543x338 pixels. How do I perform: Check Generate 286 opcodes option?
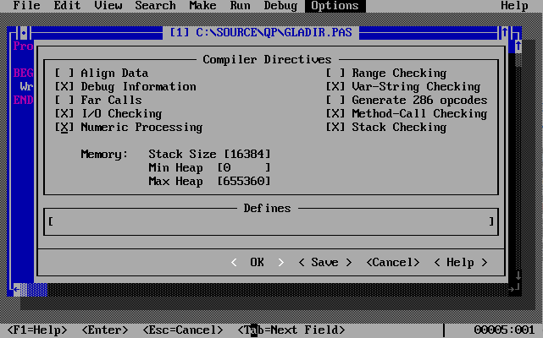[x=335, y=101]
